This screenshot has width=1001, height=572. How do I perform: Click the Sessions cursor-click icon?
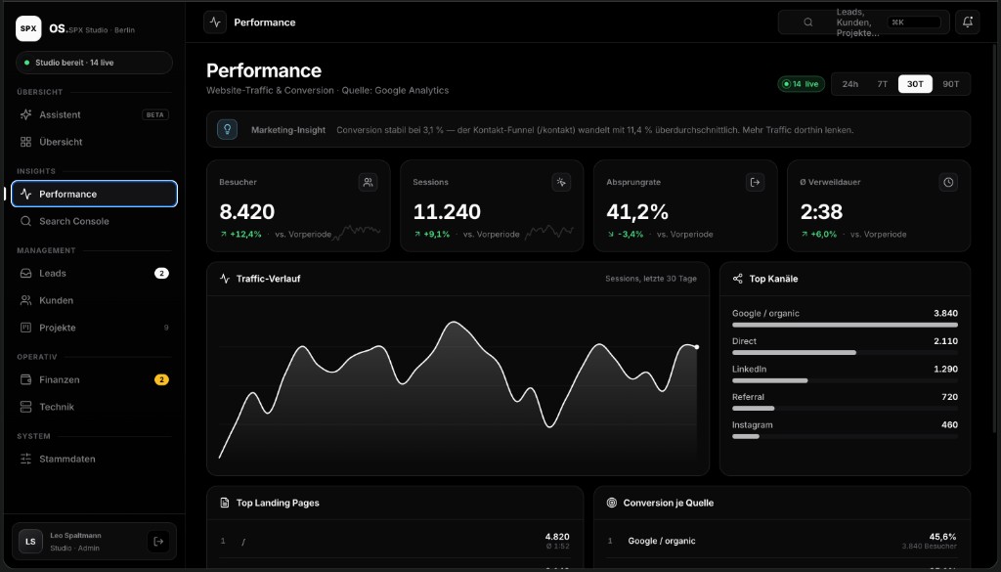point(561,183)
